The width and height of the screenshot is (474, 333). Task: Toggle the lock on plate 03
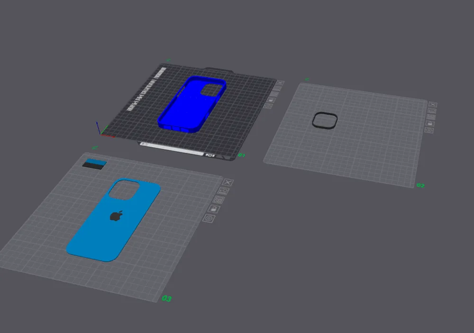(214, 209)
